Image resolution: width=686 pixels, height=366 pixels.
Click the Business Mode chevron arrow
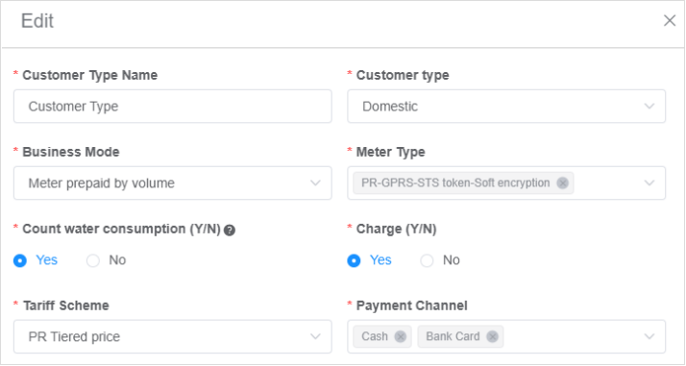click(315, 183)
